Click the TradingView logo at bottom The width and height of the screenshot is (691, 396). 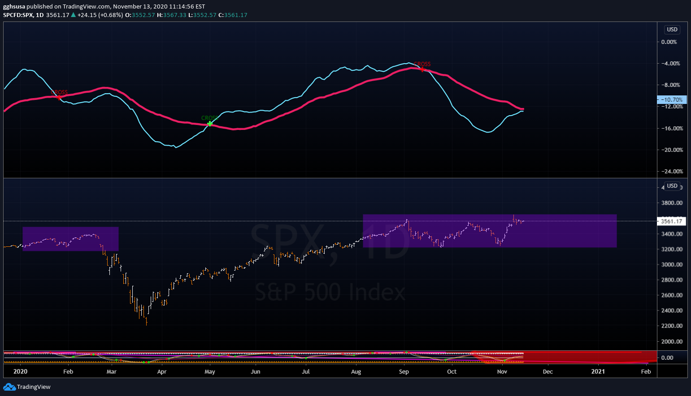[27, 387]
